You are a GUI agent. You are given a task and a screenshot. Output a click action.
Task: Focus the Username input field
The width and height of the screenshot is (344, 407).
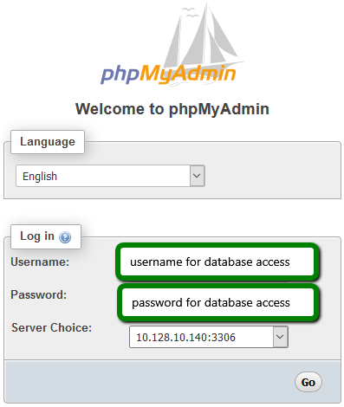(x=217, y=262)
